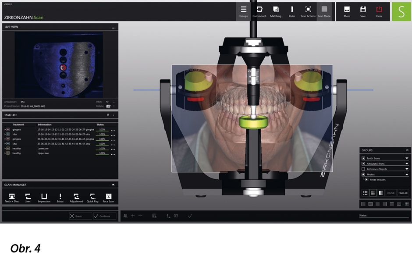Toggle fotos iniciales checkbox
This screenshot has height=263, width=412.
367,179
